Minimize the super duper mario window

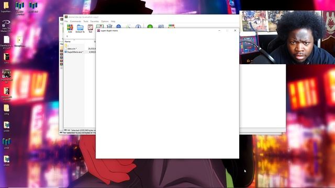pos(219,30)
